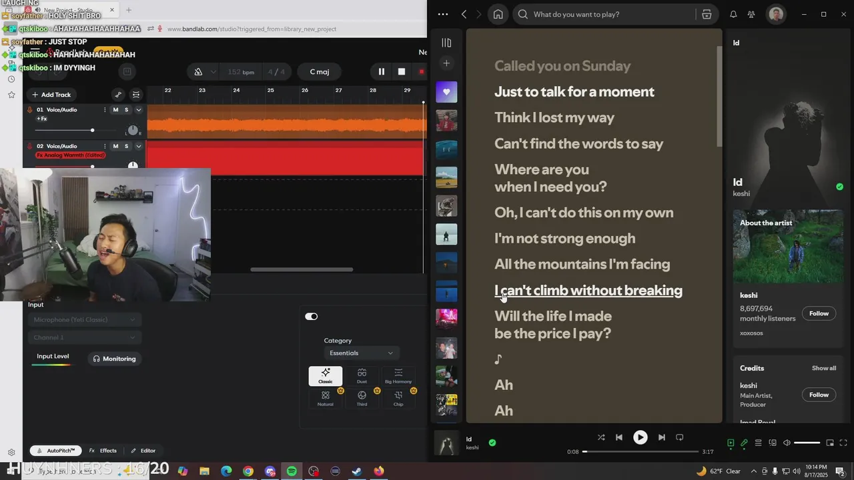Open Spotify notifications bell
This screenshot has height=480, width=854.
tap(733, 14)
